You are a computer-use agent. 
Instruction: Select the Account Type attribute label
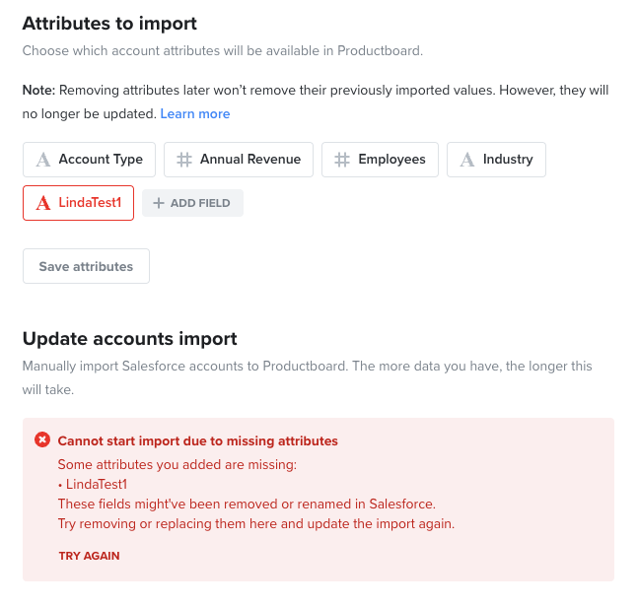tap(101, 159)
